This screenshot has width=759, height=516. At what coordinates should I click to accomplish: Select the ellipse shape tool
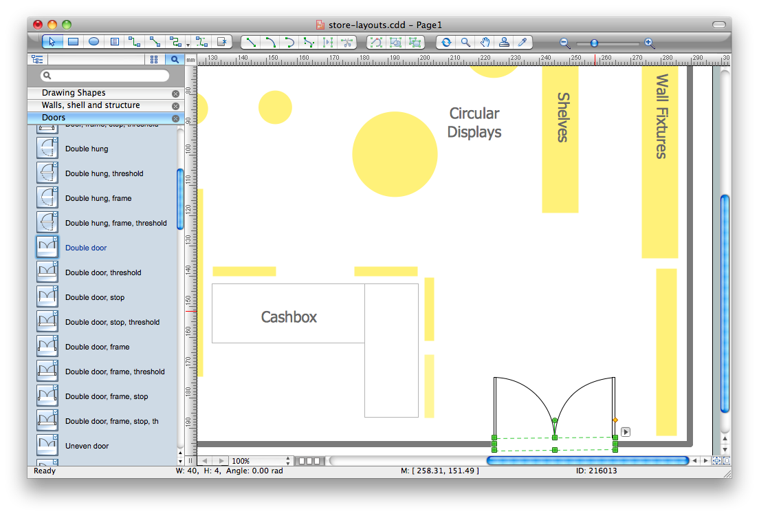point(93,42)
